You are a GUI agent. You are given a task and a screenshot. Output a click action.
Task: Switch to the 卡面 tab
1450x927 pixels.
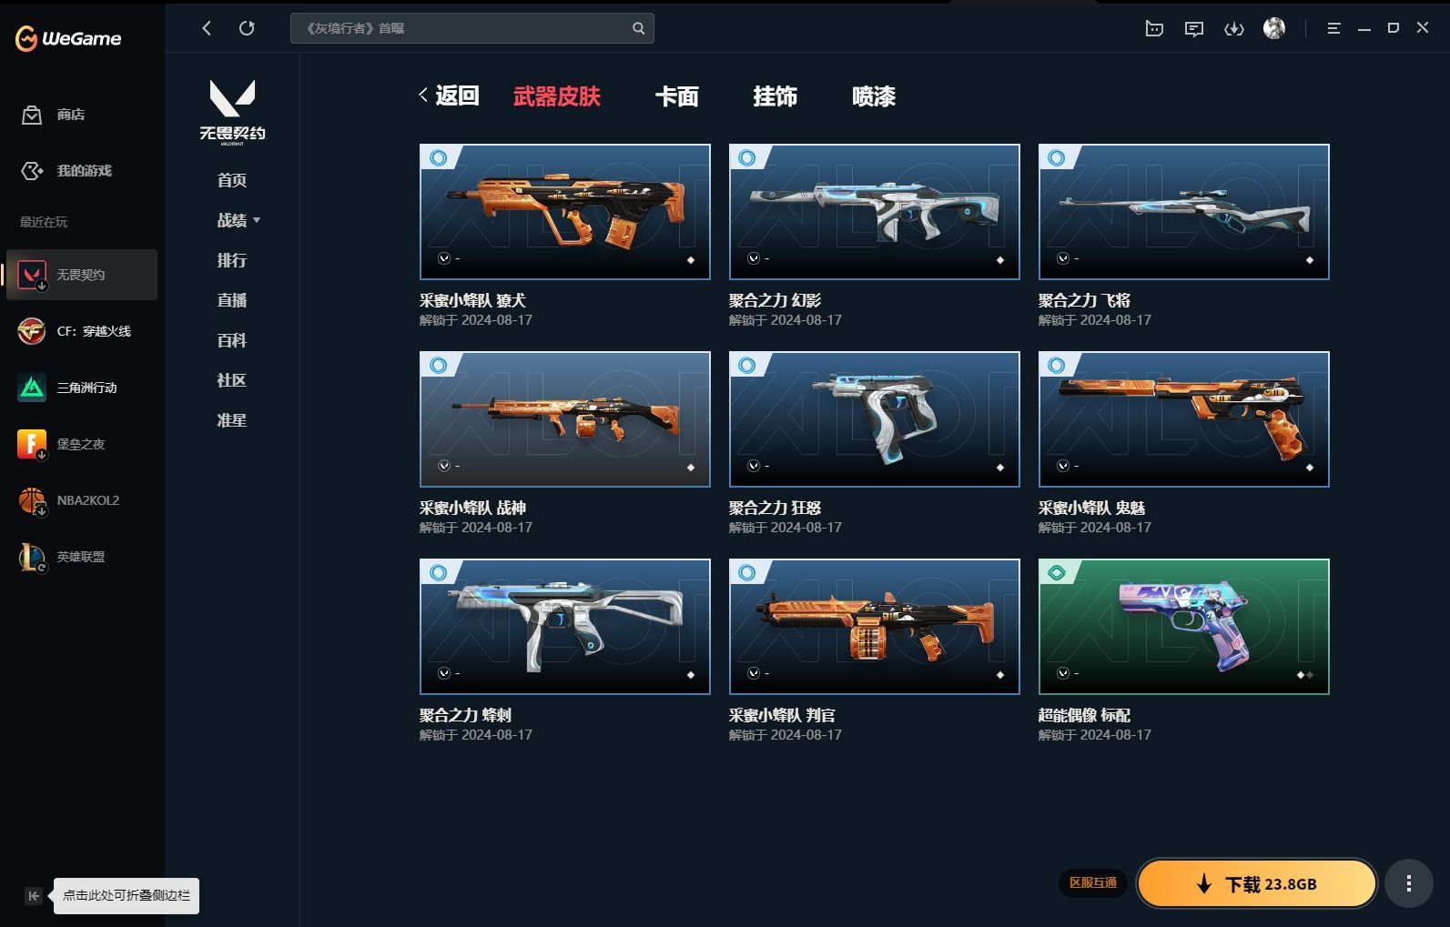tap(676, 96)
